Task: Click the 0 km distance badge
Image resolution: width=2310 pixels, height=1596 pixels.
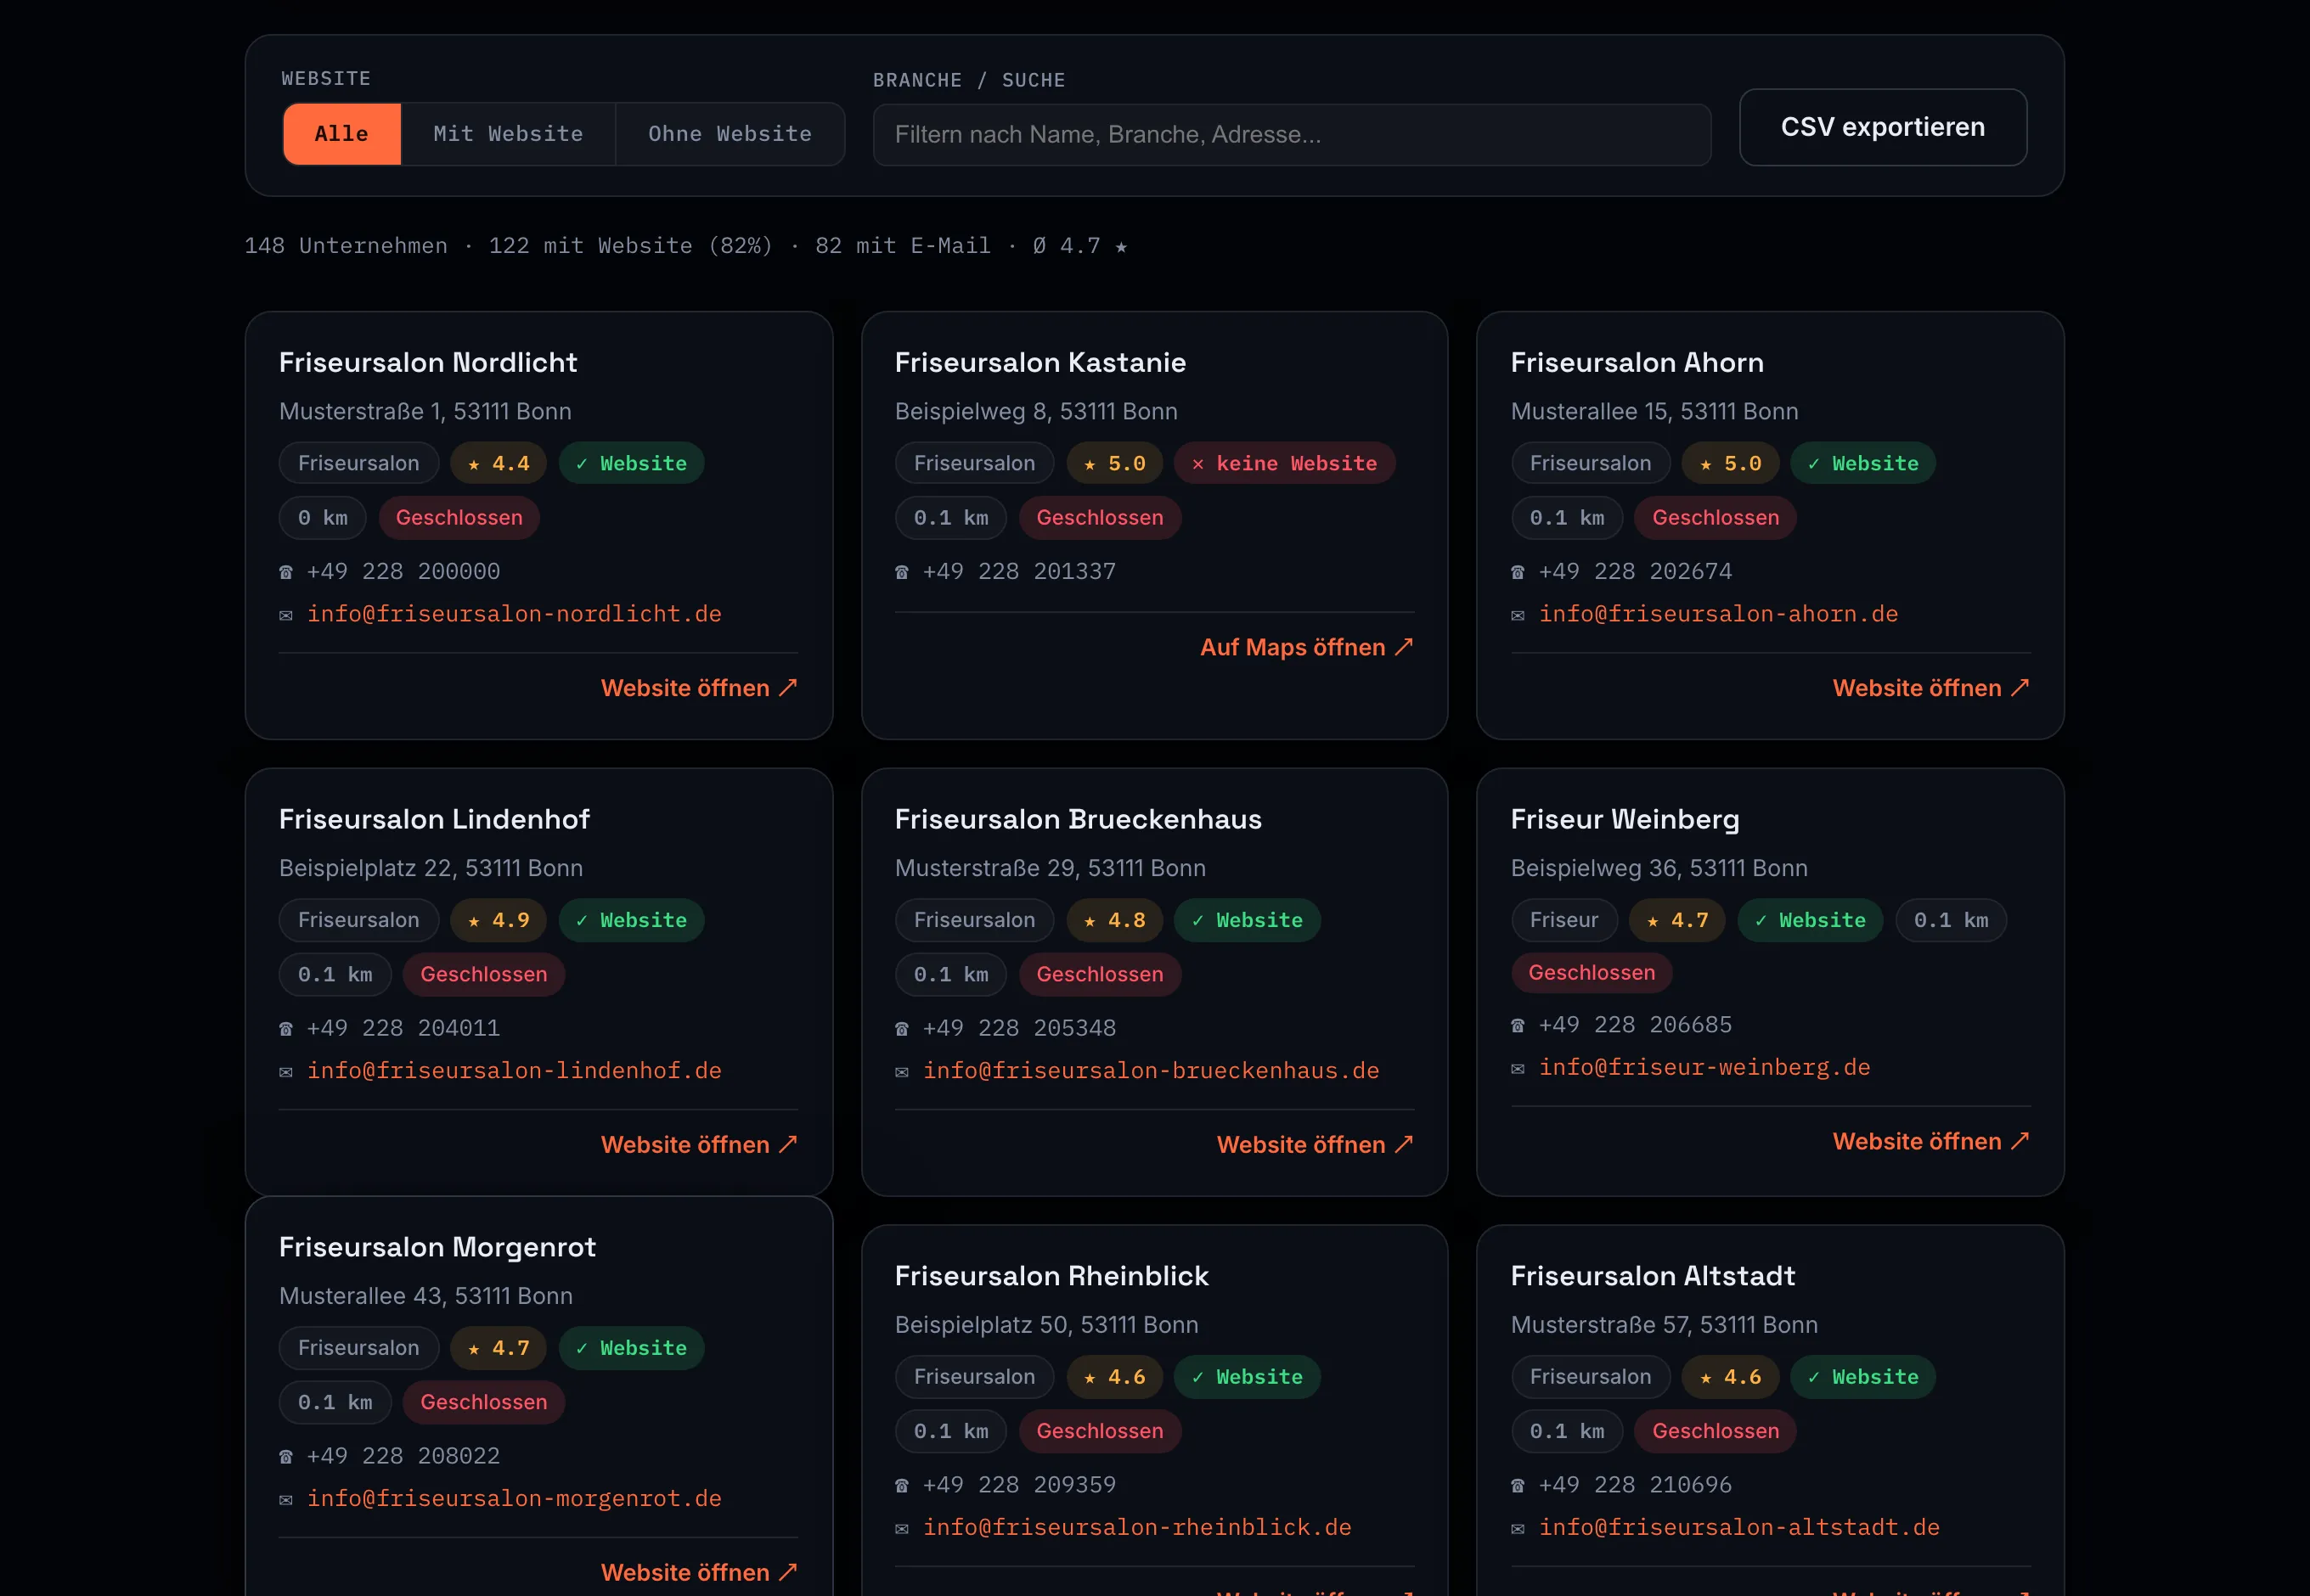Action: pos(322,518)
